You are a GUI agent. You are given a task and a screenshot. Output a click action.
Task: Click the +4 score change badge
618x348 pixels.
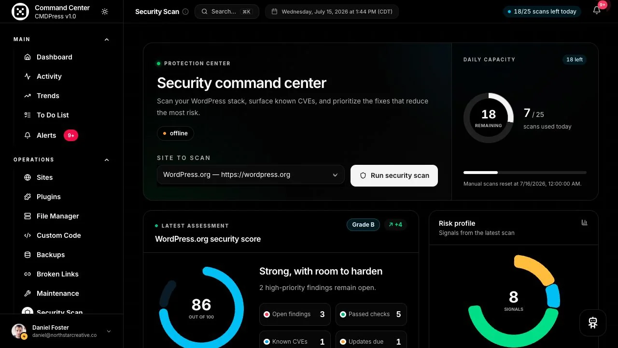(395, 225)
